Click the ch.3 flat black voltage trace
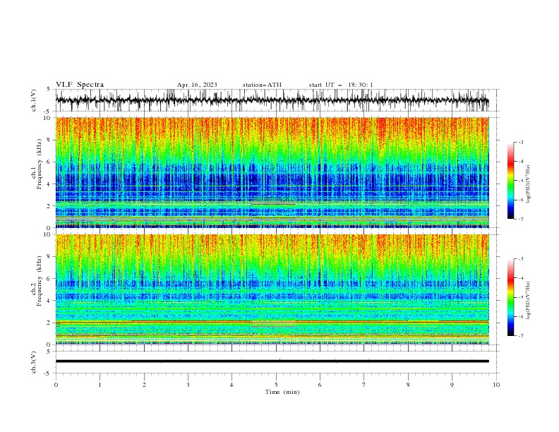This screenshot has width=559, height=432. click(x=272, y=361)
